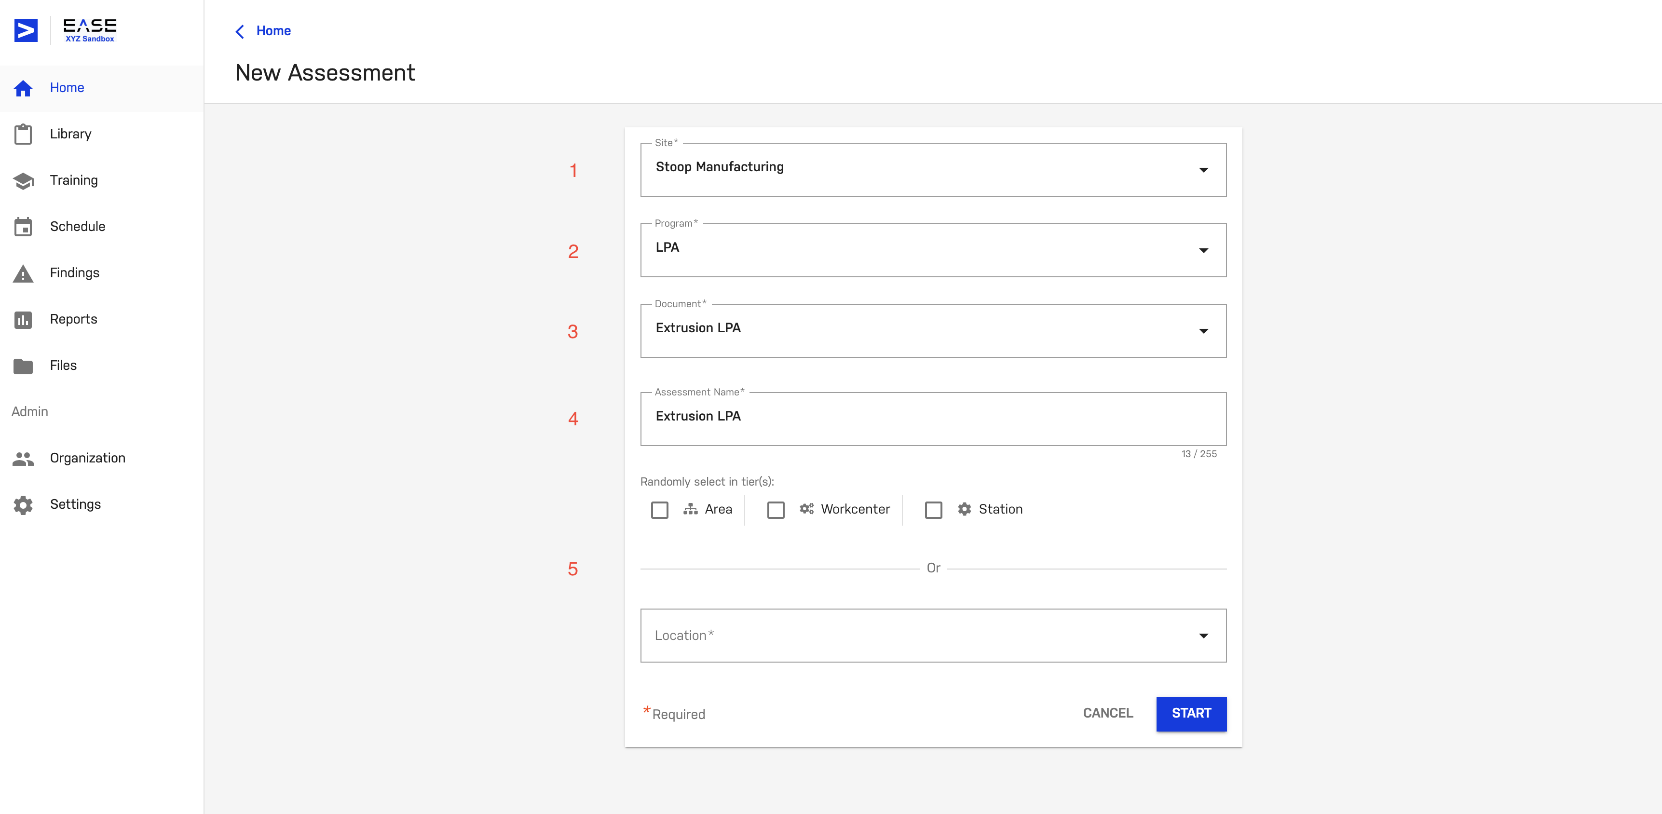The width and height of the screenshot is (1662, 814).
Task: Enable the Area tier checkbox
Action: tap(659, 510)
